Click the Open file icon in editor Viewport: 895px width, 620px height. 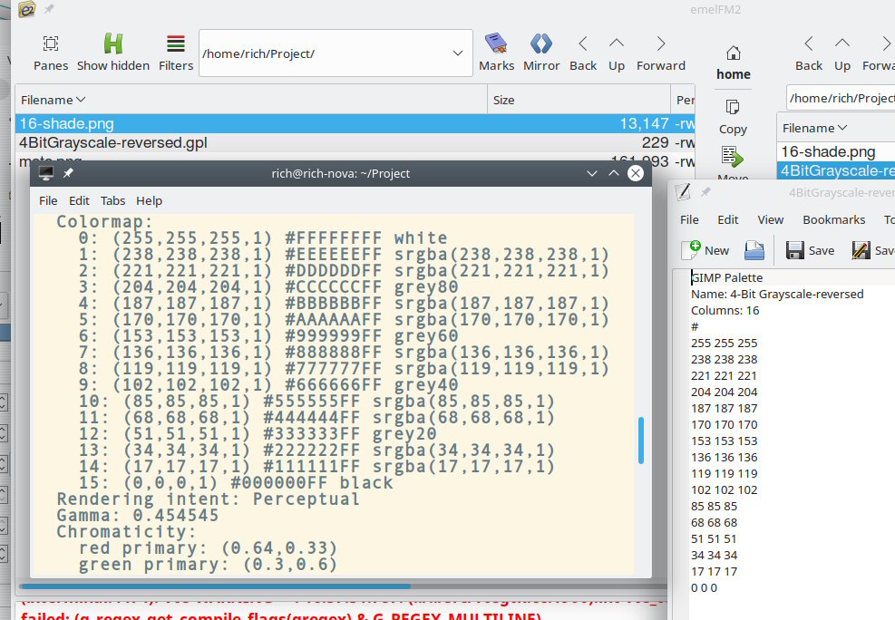tap(754, 250)
